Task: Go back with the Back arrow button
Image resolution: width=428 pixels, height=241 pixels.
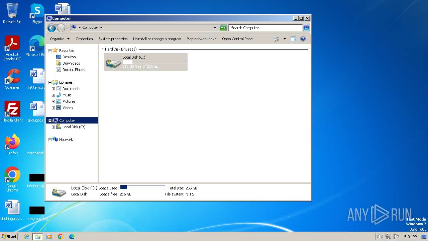Action: pos(51,28)
